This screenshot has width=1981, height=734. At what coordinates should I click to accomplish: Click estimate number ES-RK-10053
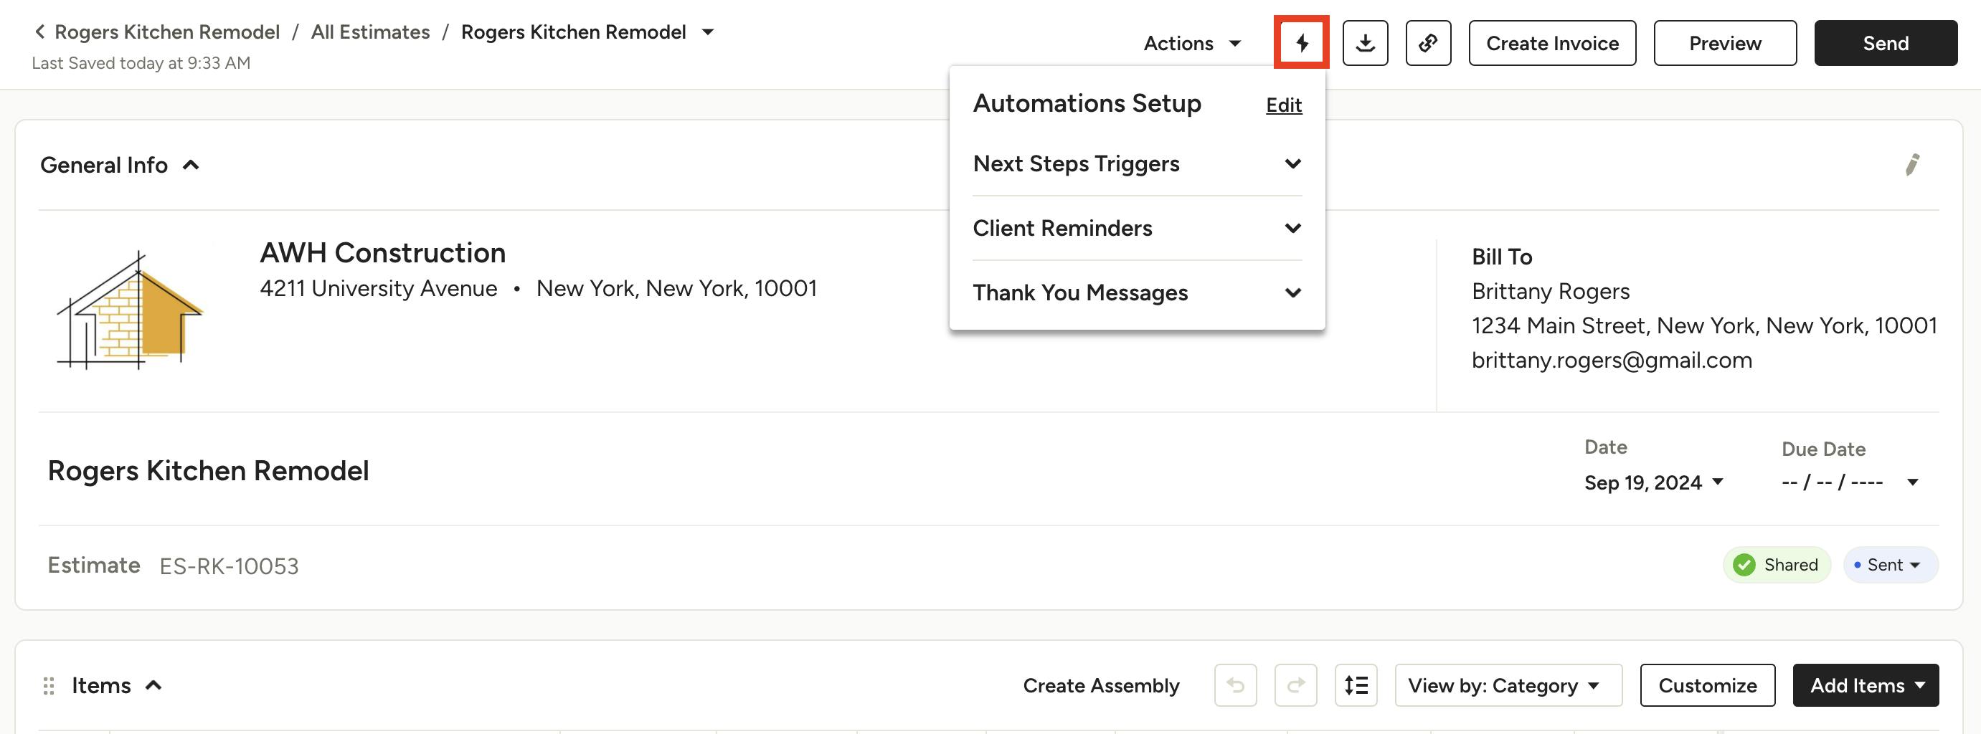click(x=230, y=566)
